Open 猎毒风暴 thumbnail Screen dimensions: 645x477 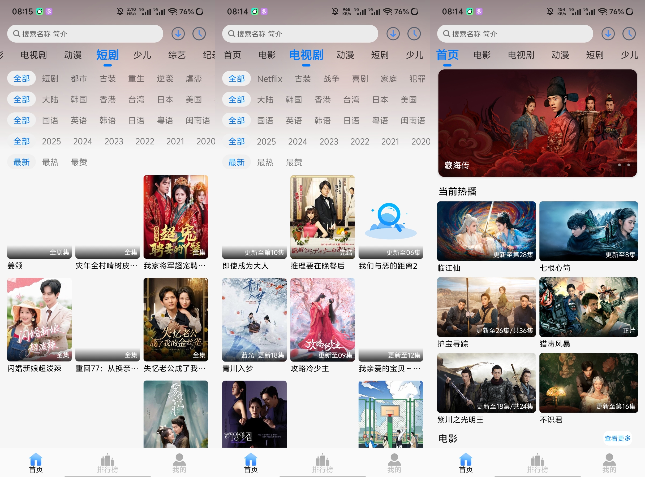click(x=589, y=307)
